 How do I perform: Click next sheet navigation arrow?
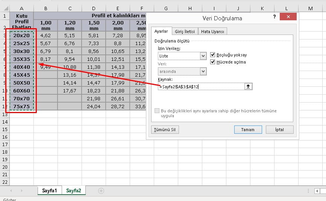tap(21, 191)
